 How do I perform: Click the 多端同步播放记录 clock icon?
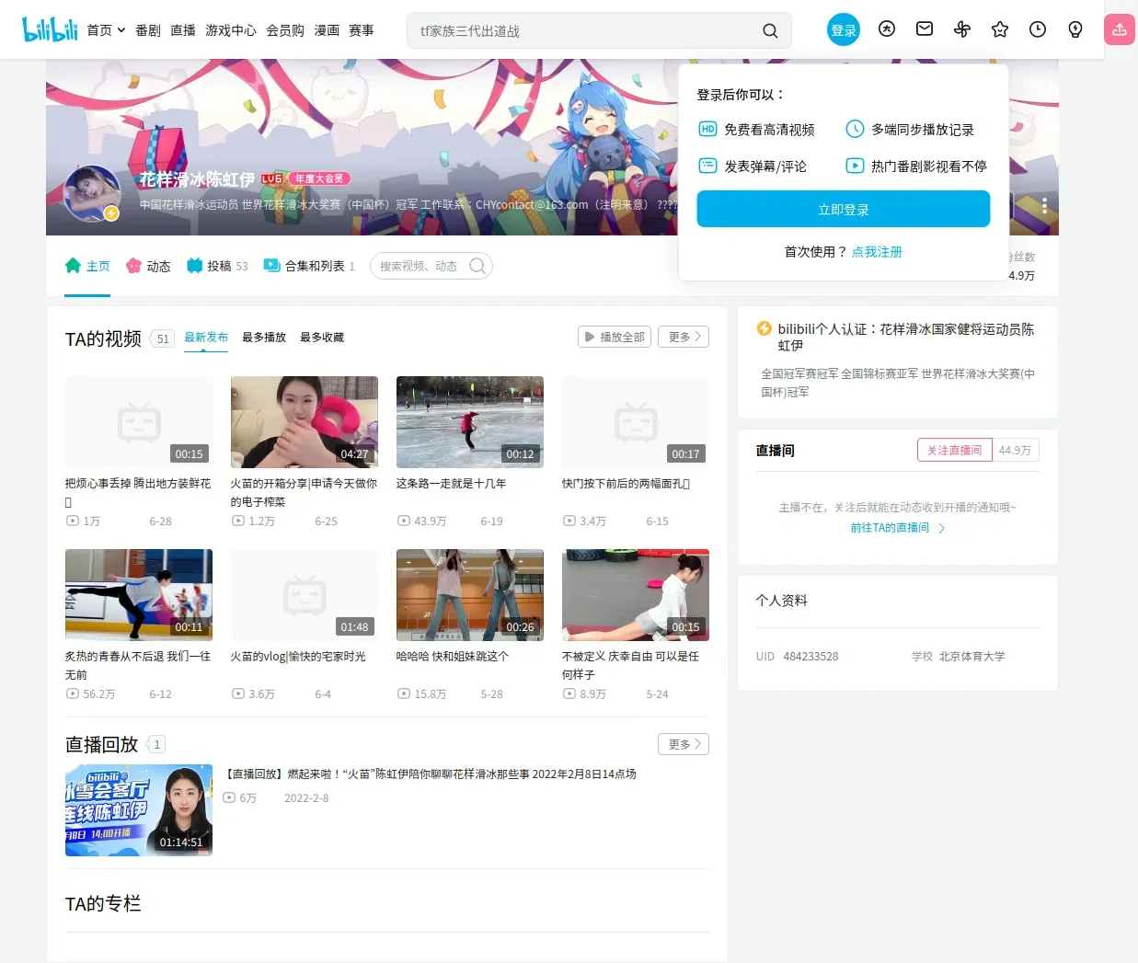(x=855, y=129)
